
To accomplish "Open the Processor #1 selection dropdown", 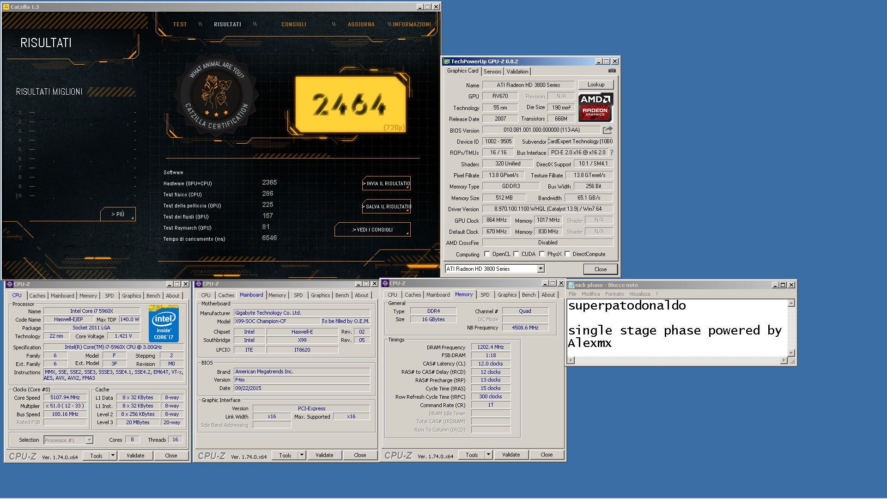I will coord(89,440).
